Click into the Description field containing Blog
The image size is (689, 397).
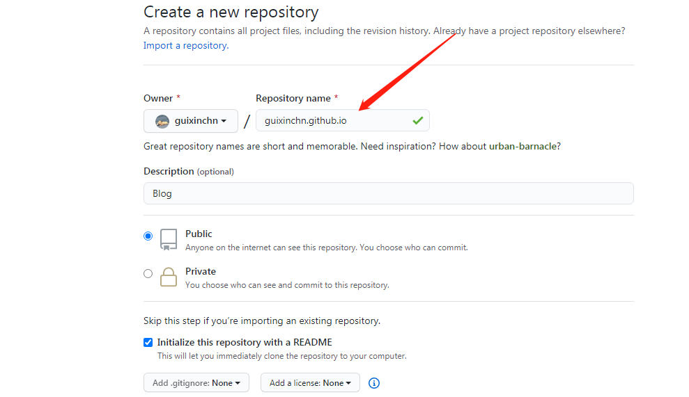388,193
